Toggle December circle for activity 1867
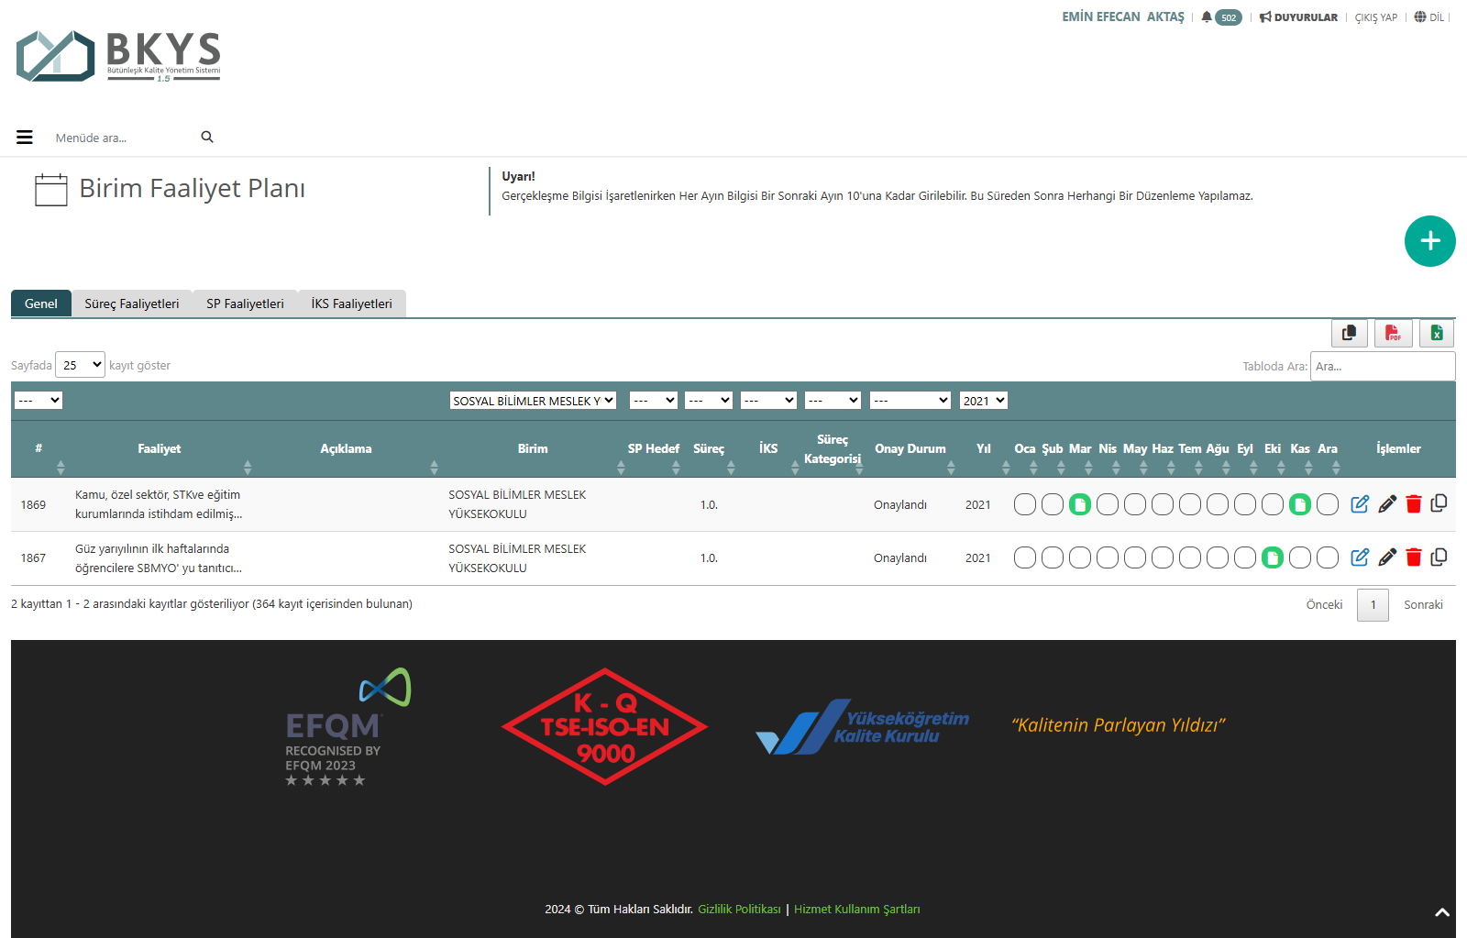The height and width of the screenshot is (938, 1467). (x=1328, y=557)
